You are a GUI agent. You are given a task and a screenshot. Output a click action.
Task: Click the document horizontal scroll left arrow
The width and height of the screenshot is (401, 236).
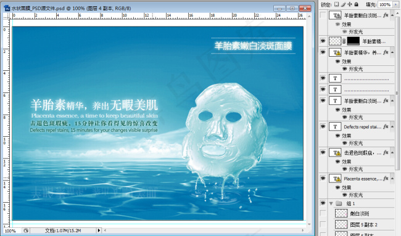tap(105, 230)
